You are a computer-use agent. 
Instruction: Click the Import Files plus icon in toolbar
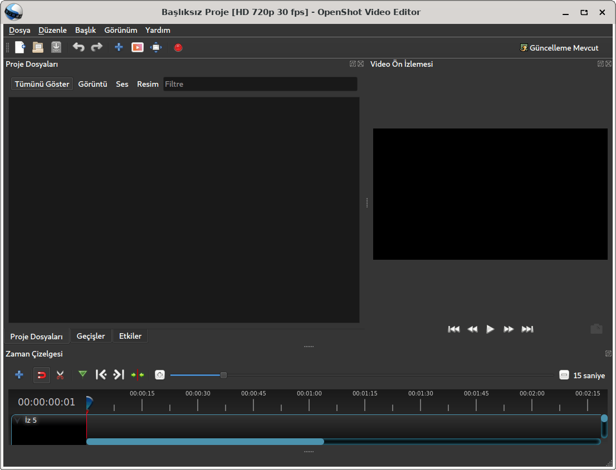click(x=119, y=48)
